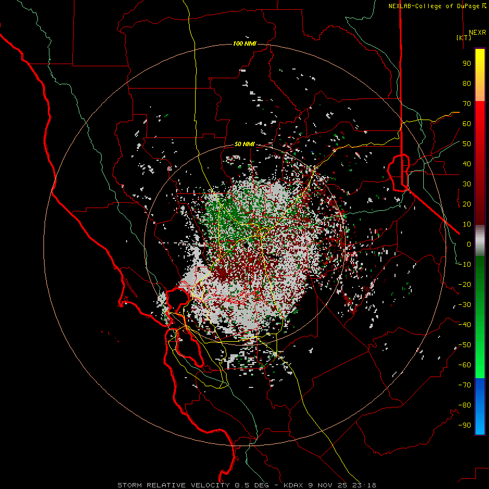Select the -60 value on velocity scale

point(465,365)
